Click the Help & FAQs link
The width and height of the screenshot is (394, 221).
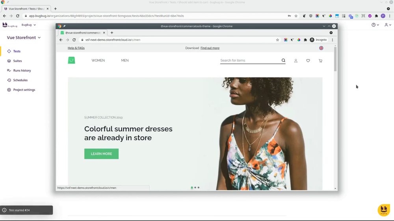[76, 48]
